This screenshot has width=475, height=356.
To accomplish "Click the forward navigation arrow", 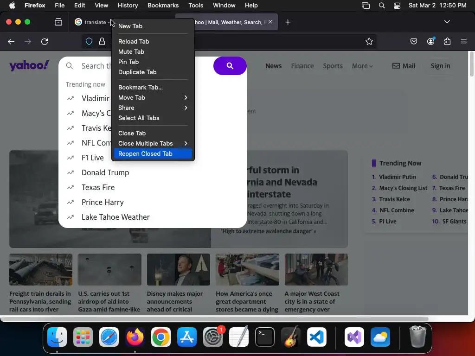I will tap(28, 41).
